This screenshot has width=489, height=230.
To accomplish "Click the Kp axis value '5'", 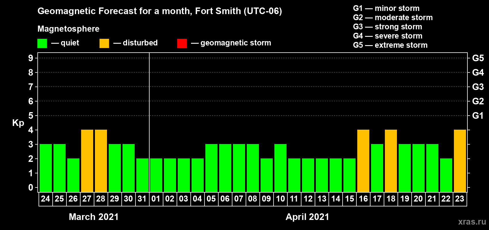I will (31, 116).
